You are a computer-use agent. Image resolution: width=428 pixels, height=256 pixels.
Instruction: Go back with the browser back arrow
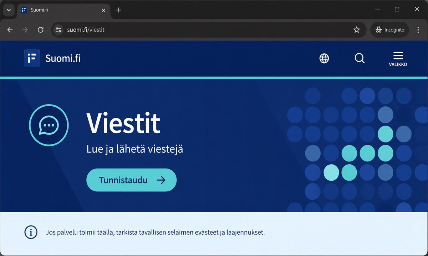point(10,30)
